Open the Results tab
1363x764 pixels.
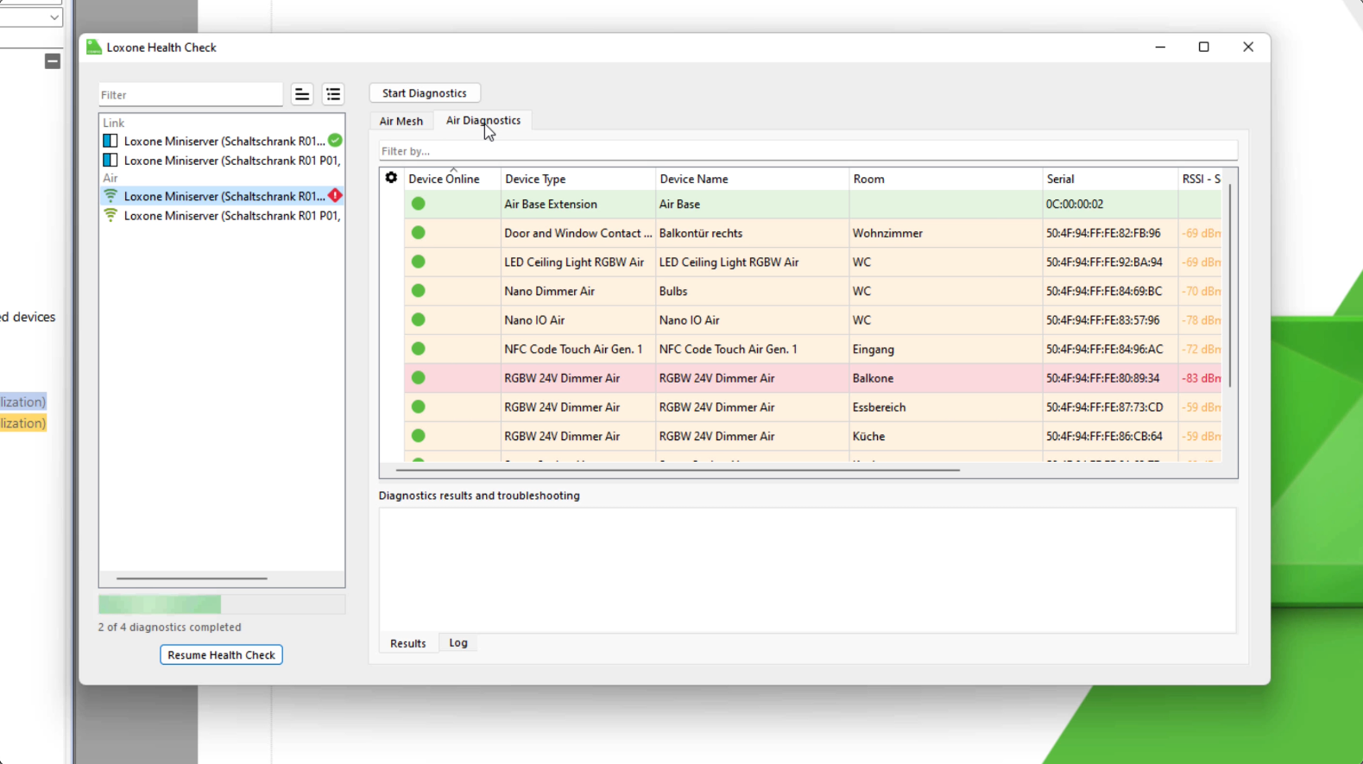point(408,643)
